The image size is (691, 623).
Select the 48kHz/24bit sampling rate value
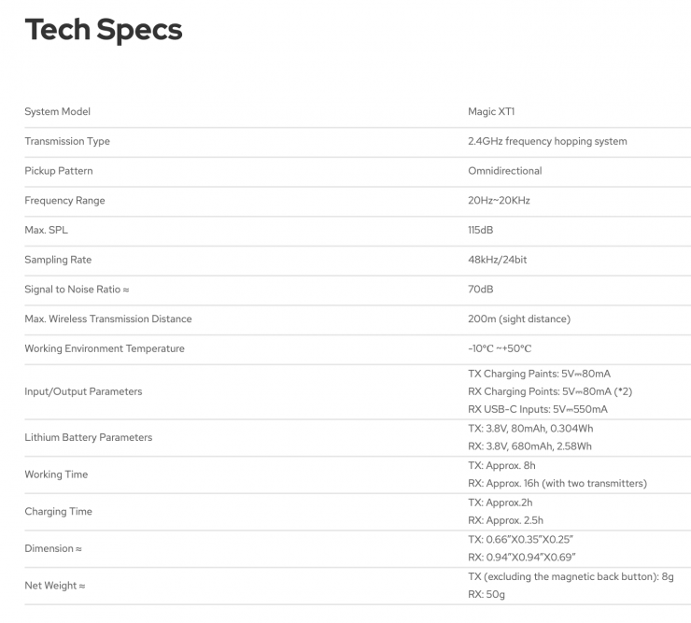point(497,261)
